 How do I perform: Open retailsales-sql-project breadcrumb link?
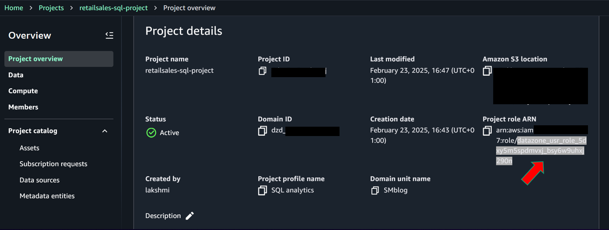coord(113,8)
